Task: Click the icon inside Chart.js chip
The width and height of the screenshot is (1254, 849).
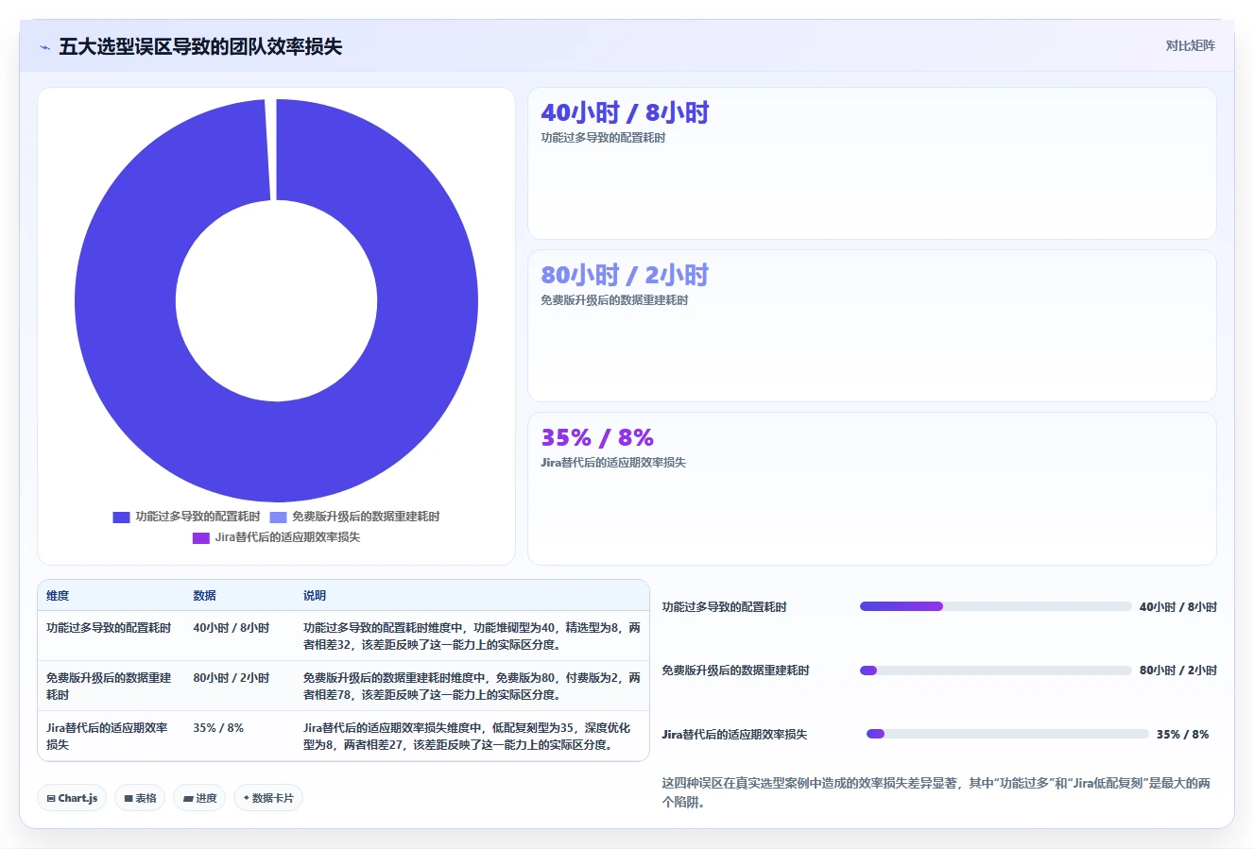Action: coord(51,799)
